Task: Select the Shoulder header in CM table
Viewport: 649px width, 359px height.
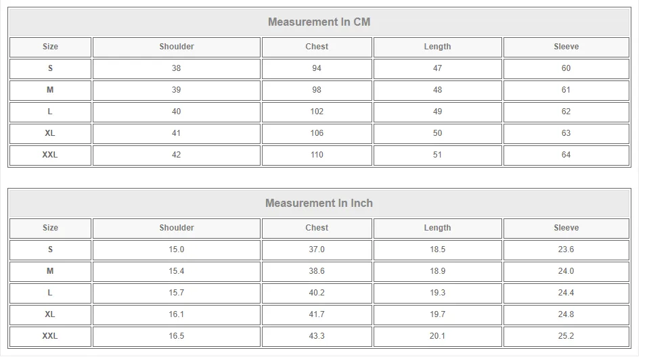Action: pyautogui.click(x=177, y=47)
